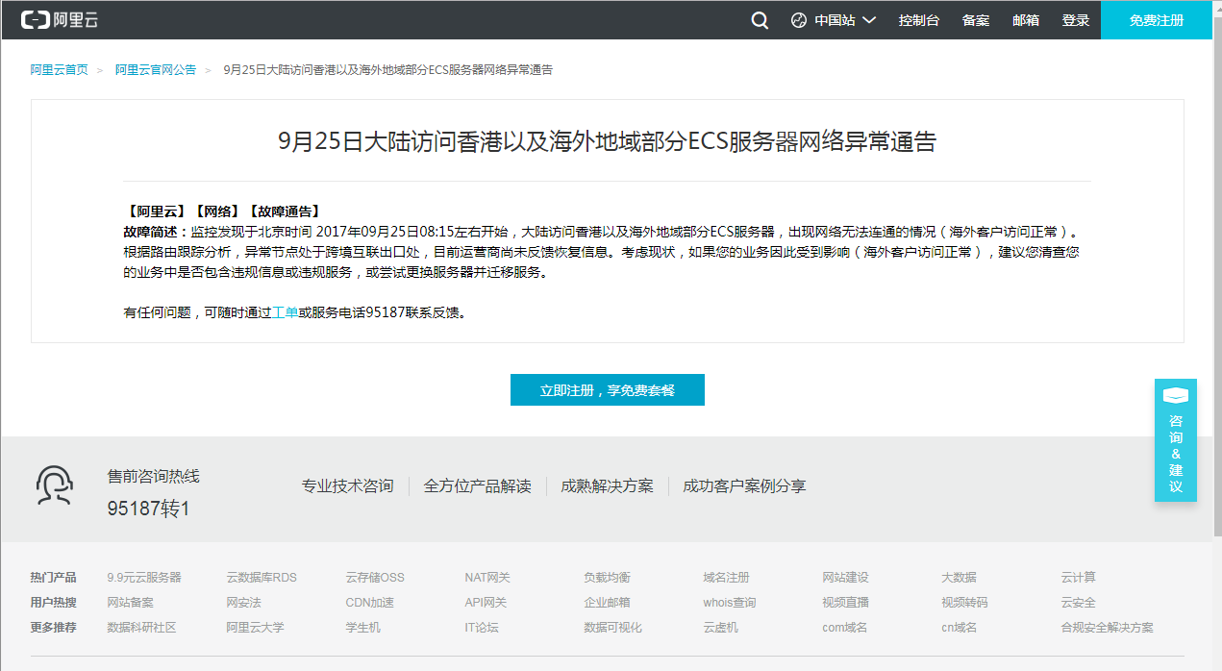Viewport: 1222px width, 671px height.
Task: Open 视频直播 footer link
Action: 845,603
